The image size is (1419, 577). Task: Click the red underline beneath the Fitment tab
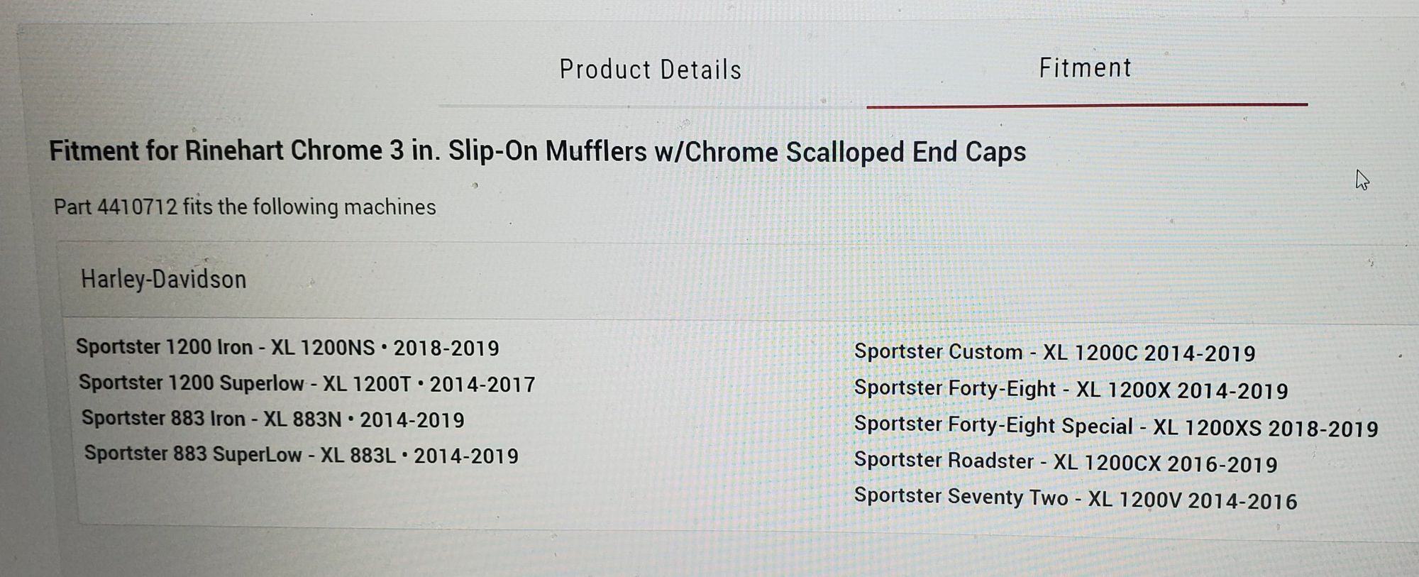tap(1086, 105)
